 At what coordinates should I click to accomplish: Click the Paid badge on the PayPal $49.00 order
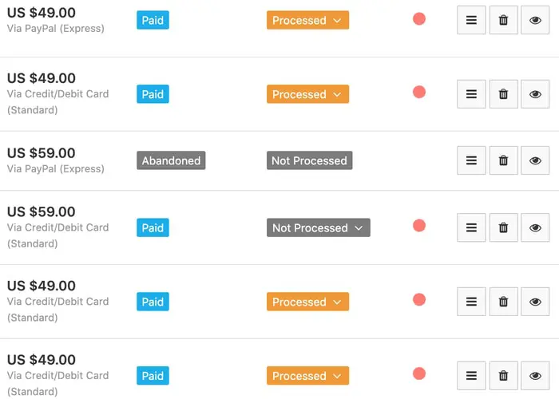click(153, 20)
